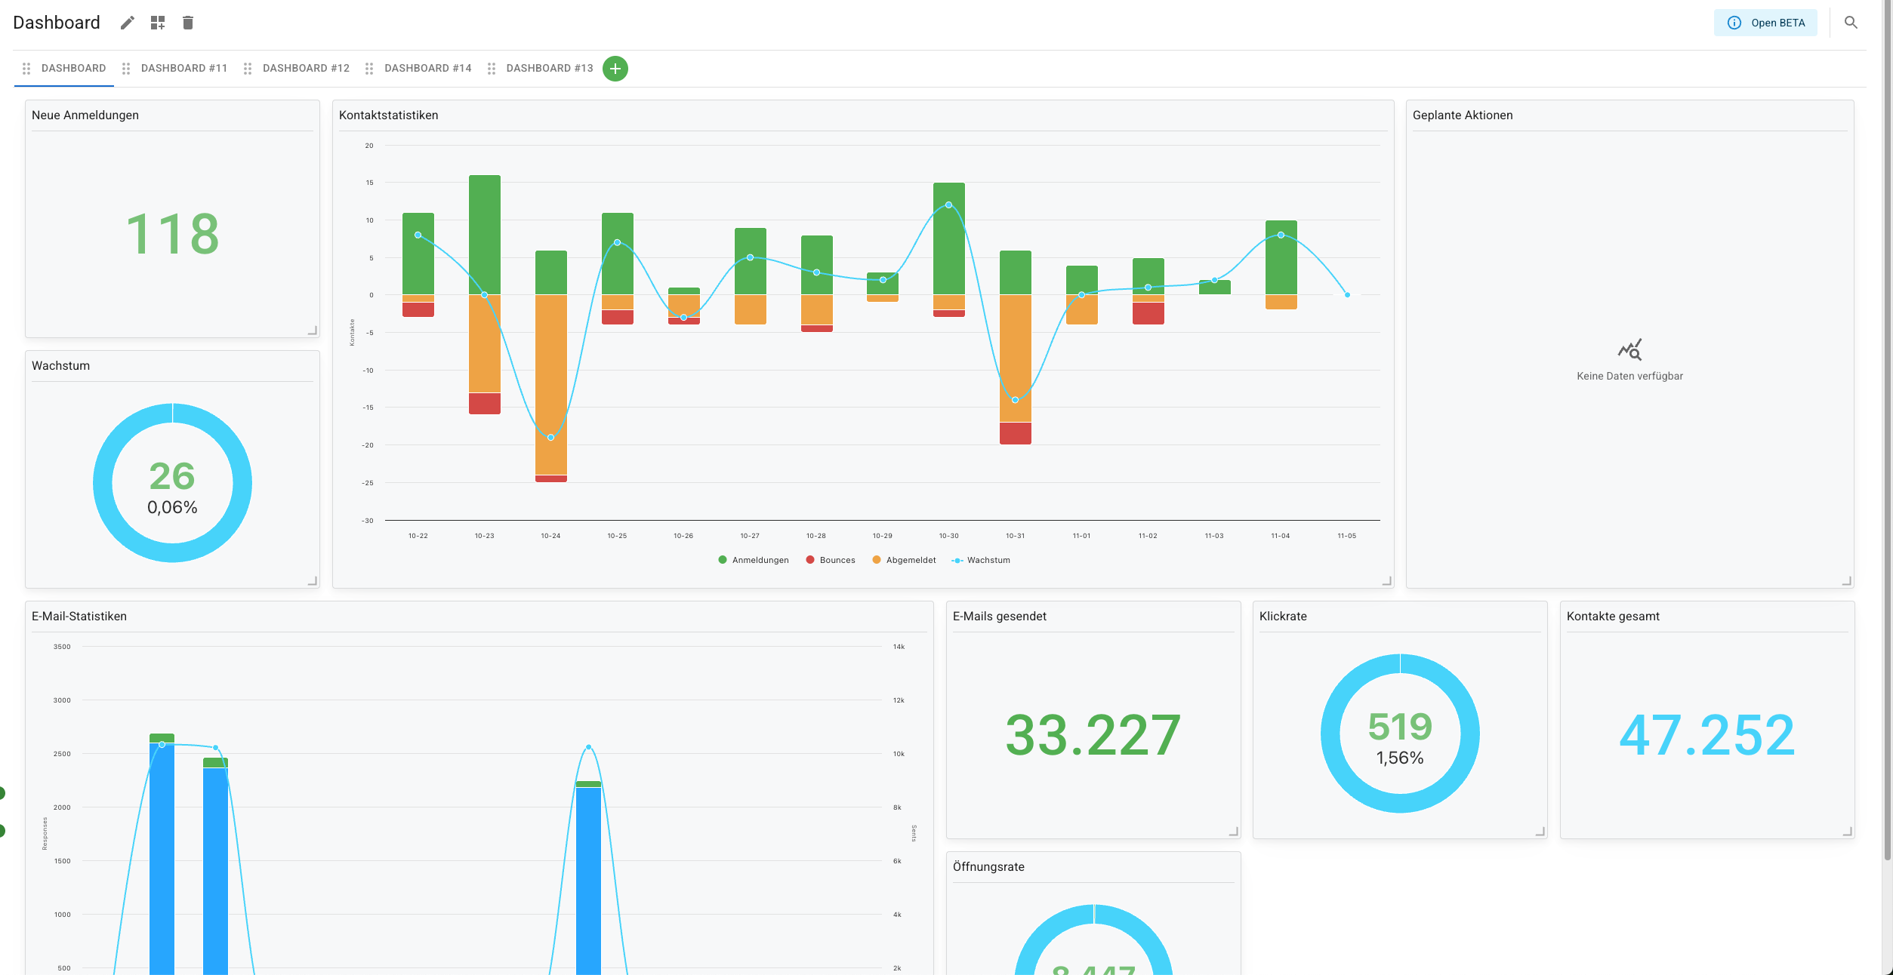The height and width of the screenshot is (975, 1893).
Task: Click drag handle beside DASHBOARD #11 tab
Action: click(126, 69)
